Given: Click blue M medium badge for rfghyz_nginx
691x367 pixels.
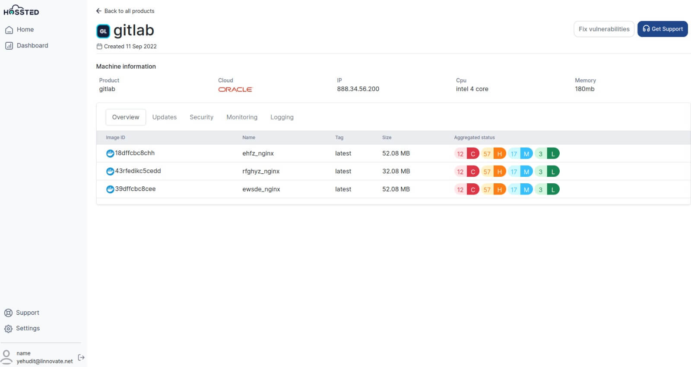Looking at the screenshot, I should click(x=526, y=172).
